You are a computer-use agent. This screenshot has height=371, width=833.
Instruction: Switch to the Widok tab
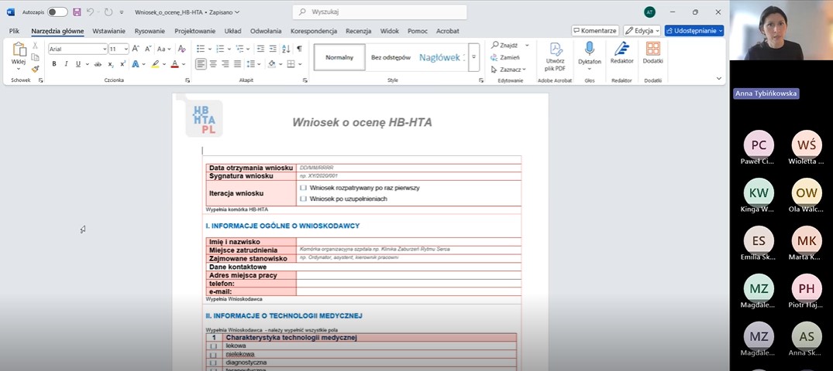[x=390, y=31]
